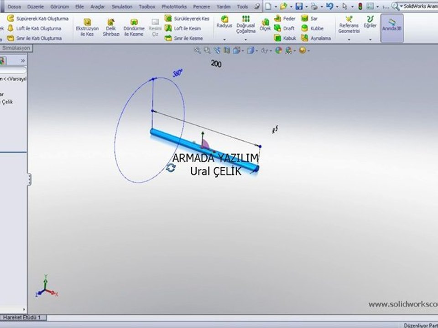The height and width of the screenshot is (328, 438).
Task: Open the View Orientation dropdown arrow
Action: (x=242, y=51)
